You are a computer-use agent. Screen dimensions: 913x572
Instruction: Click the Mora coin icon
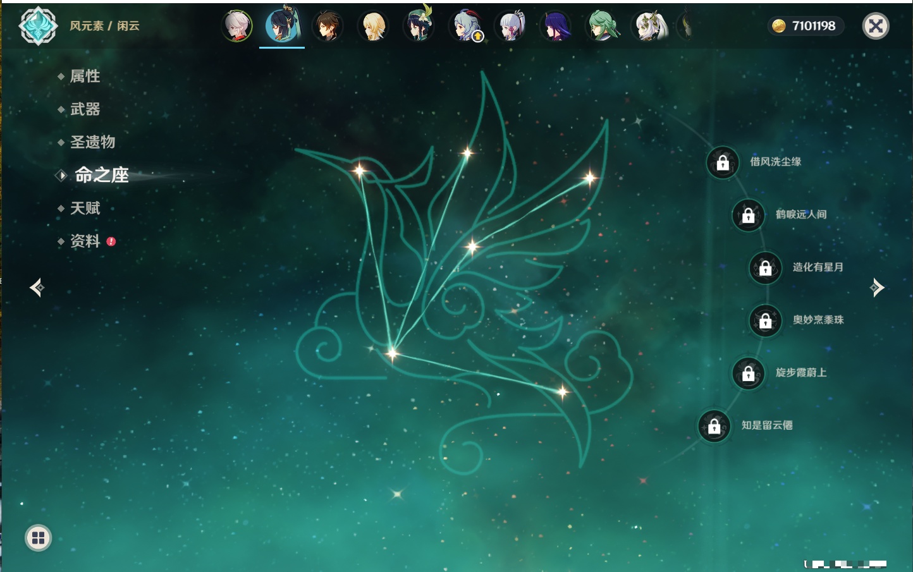(x=779, y=26)
